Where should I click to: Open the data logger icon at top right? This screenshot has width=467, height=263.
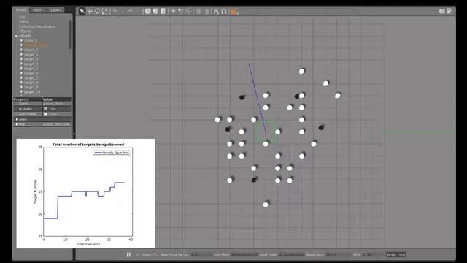tap(449, 11)
